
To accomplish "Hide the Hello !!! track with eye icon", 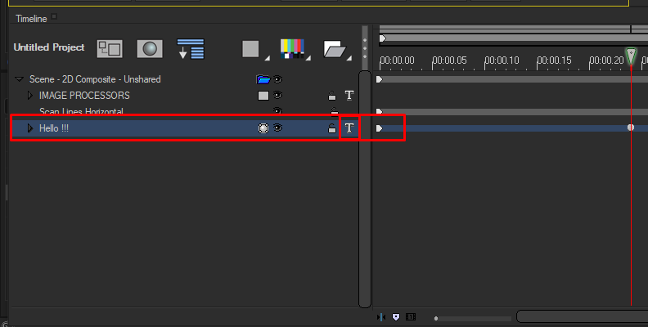I will click(278, 128).
